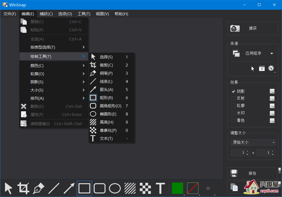Select the arrow drawing tool in bottom toolbar

click(69, 188)
